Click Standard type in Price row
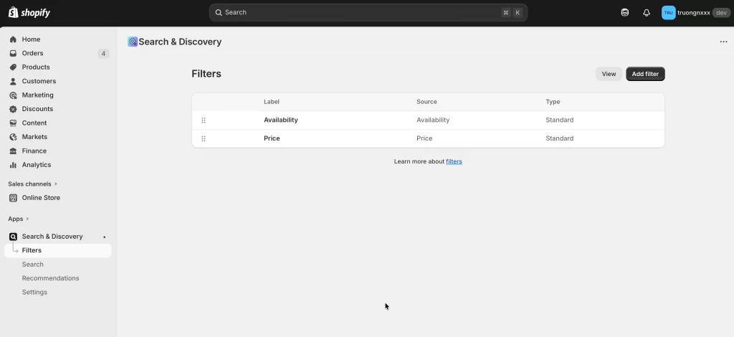The width and height of the screenshot is (734, 337). click(559, 138)
